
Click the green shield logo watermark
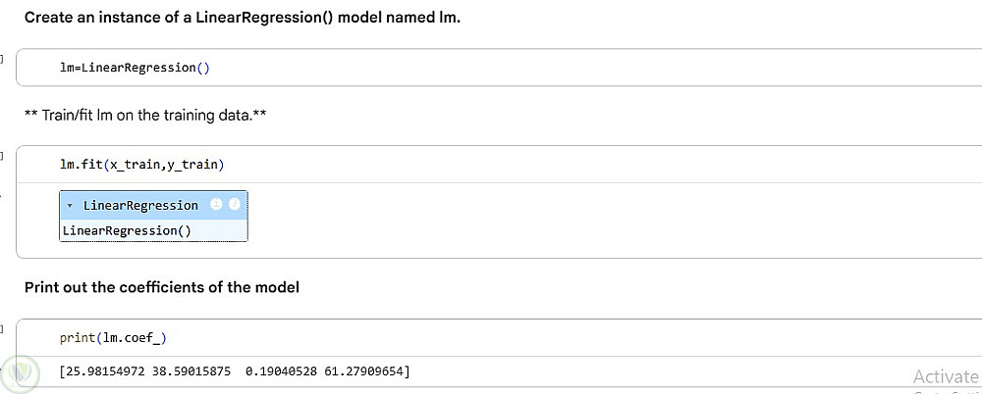(20, 374)
